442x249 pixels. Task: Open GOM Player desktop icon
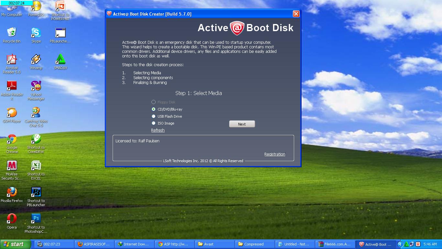tap(12, 115)
